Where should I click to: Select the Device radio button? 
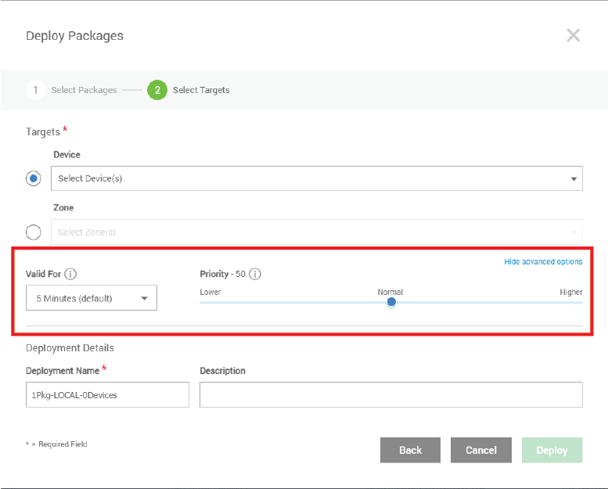[x=34, y=178]
